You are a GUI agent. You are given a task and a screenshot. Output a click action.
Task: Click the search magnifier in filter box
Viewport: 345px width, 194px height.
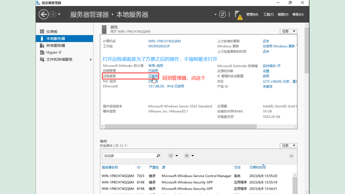[x=158, y=156]
